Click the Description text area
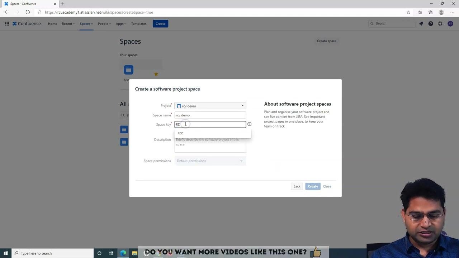This screenshot has width=459, height=258. pos(210,144)
